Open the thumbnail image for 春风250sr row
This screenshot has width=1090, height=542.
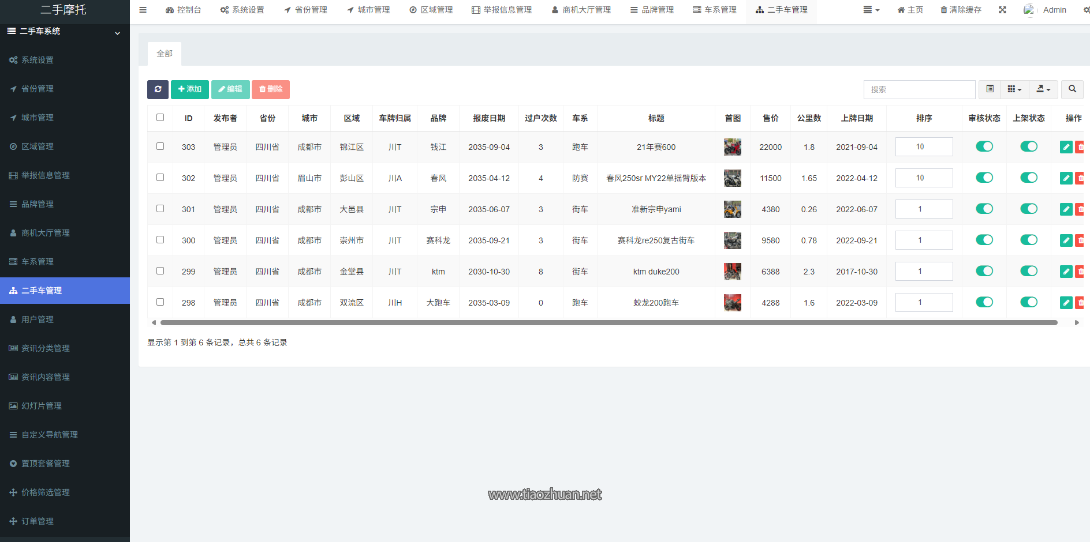click(733, 178)
